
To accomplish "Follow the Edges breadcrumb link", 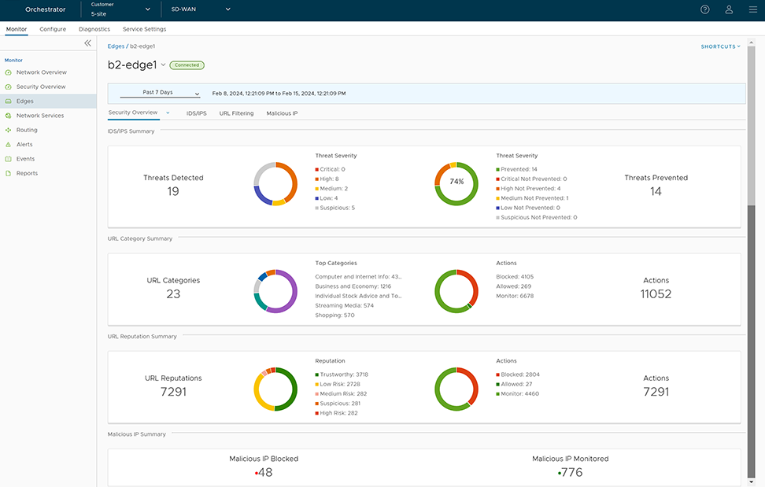I will pos(116,46).
